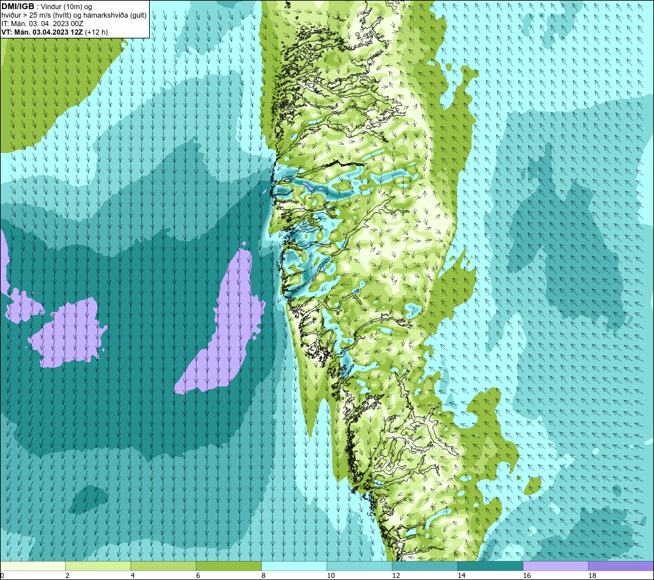Screen dimensions: 654x580
Task: Click the 10–12 m/s turquoise legend swatch
Action: (360, 566)
